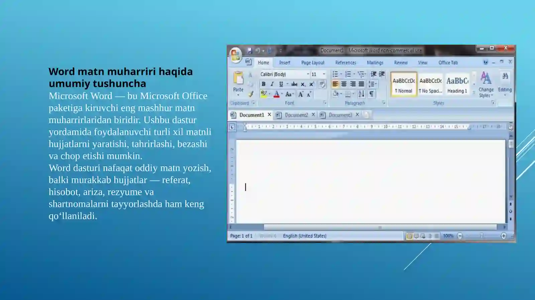
Task: Align text to the right
Action: [x=352, y=84]
